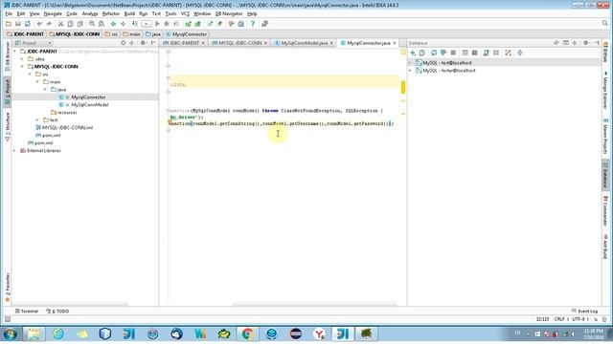613x344 pixels.
Task: Click the Save All toolbar icon
Action: point(18,24)
